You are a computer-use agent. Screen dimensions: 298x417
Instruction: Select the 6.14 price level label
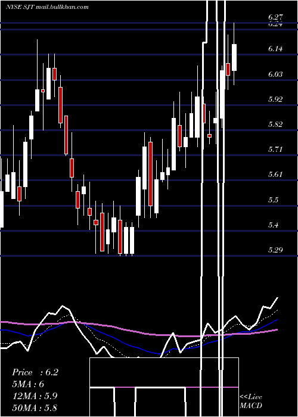(x=275, y=49)
